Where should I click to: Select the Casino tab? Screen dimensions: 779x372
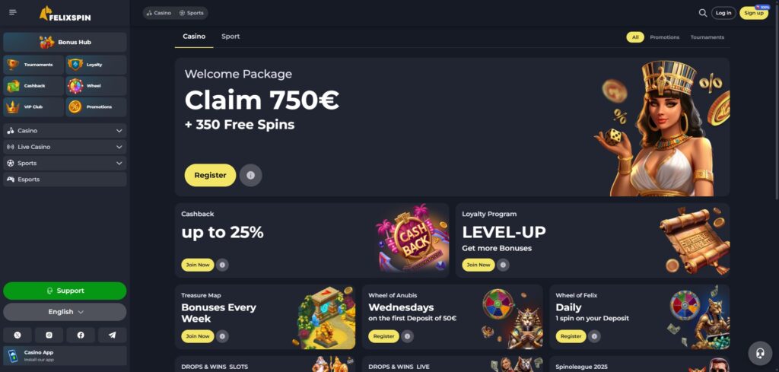click(x=194, y=37)
